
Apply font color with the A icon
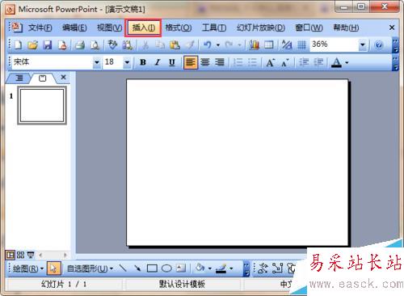[336, 62]
